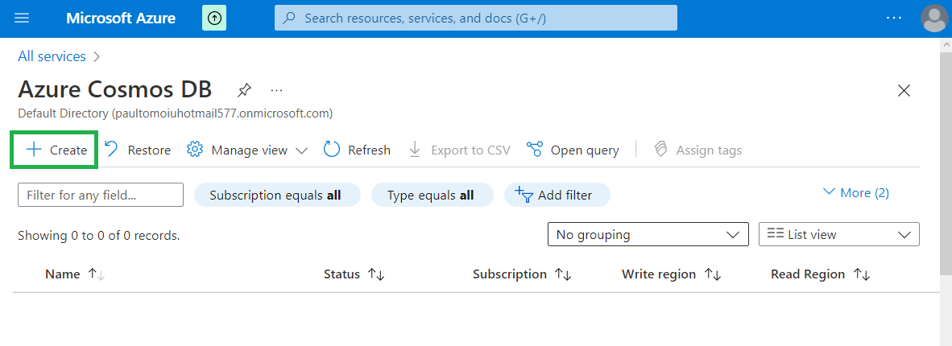Click the vertical scrollbar up arrow
This screenshot has width=952, height=346.
click(x=946, y=45)
